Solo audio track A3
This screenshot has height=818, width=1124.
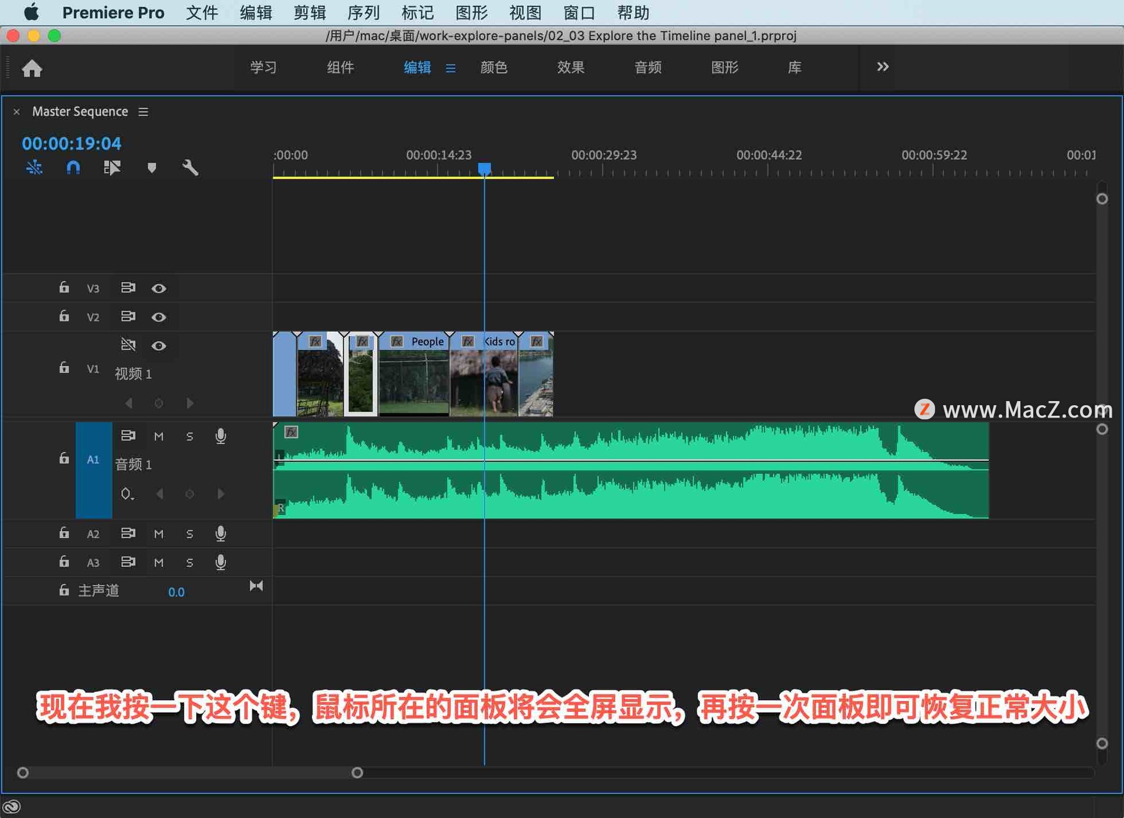190,562
